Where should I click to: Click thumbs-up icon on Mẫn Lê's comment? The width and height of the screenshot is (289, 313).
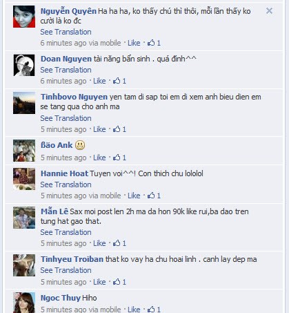pos(117,243)
